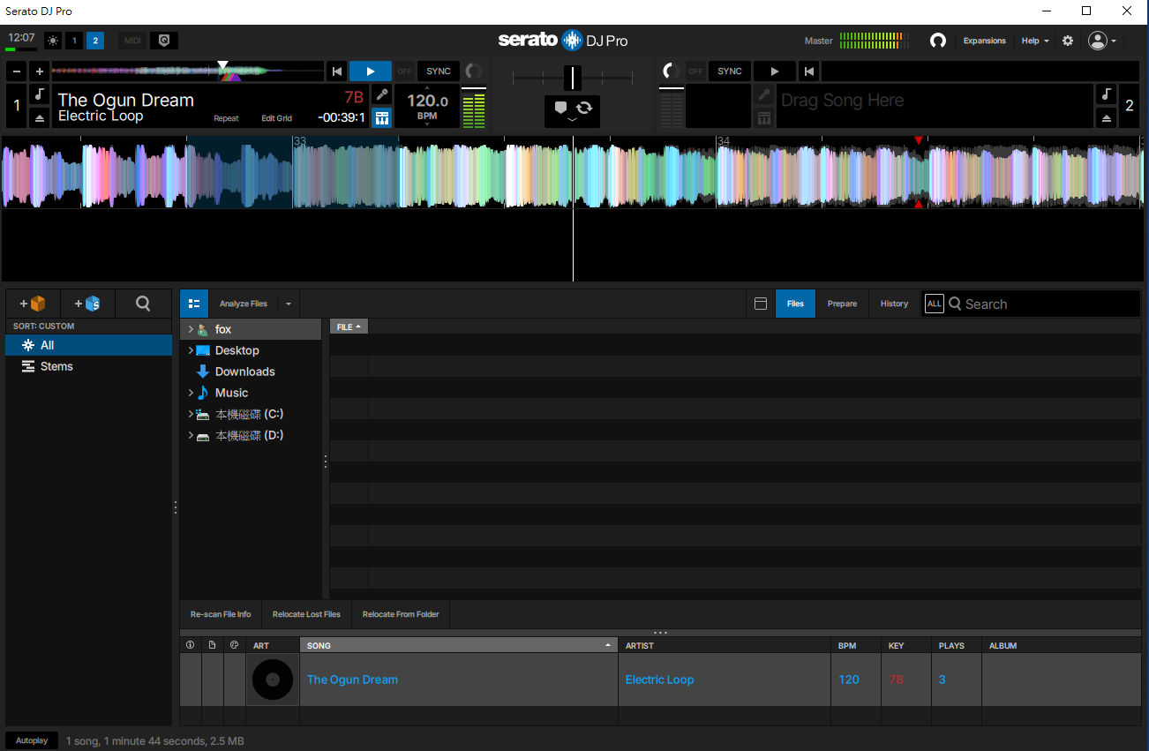Enable SYNC on deck 2
The width and height of the screenshot is (1149, 751).
tap(730, 71)
